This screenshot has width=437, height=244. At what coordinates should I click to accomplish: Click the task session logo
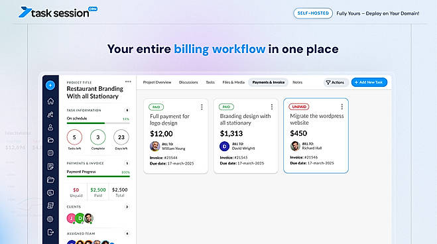[58, 12]
